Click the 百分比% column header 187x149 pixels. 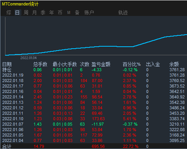point(132,64)
